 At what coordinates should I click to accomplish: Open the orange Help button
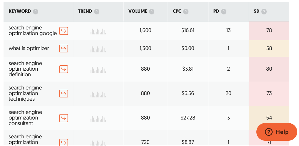277,132
